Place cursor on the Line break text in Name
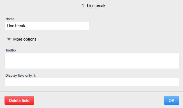 click(x=16, y=26)
